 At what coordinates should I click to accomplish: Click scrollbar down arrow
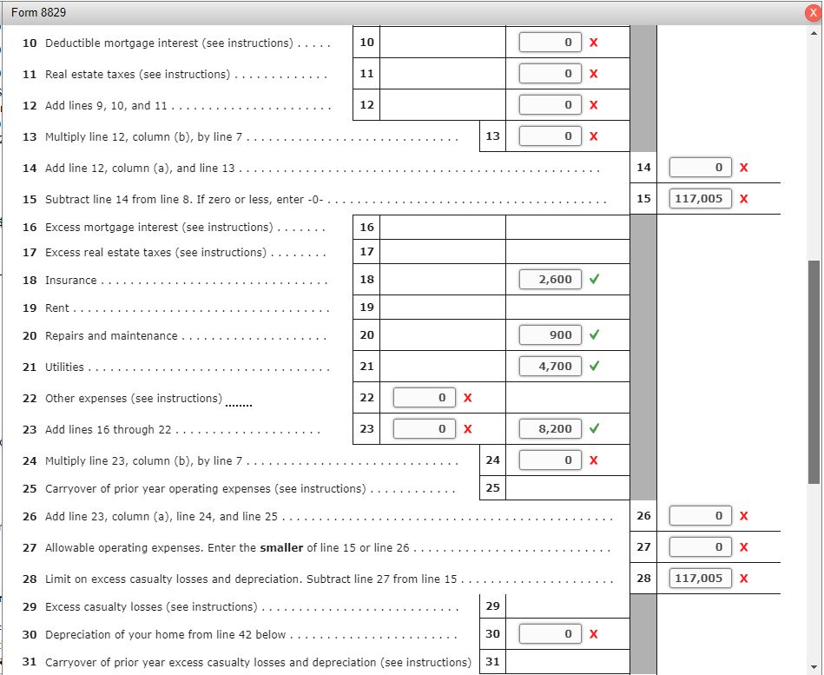[x=814, y=667]
